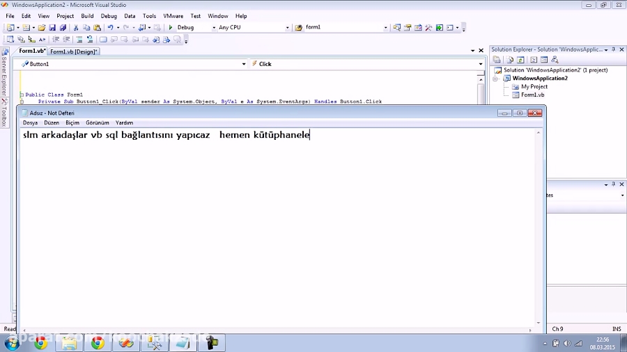This screenshot has height=352, width=627.
Task: Collapse the WindowsApplication2 project node
Action: [x=495, y=79]
